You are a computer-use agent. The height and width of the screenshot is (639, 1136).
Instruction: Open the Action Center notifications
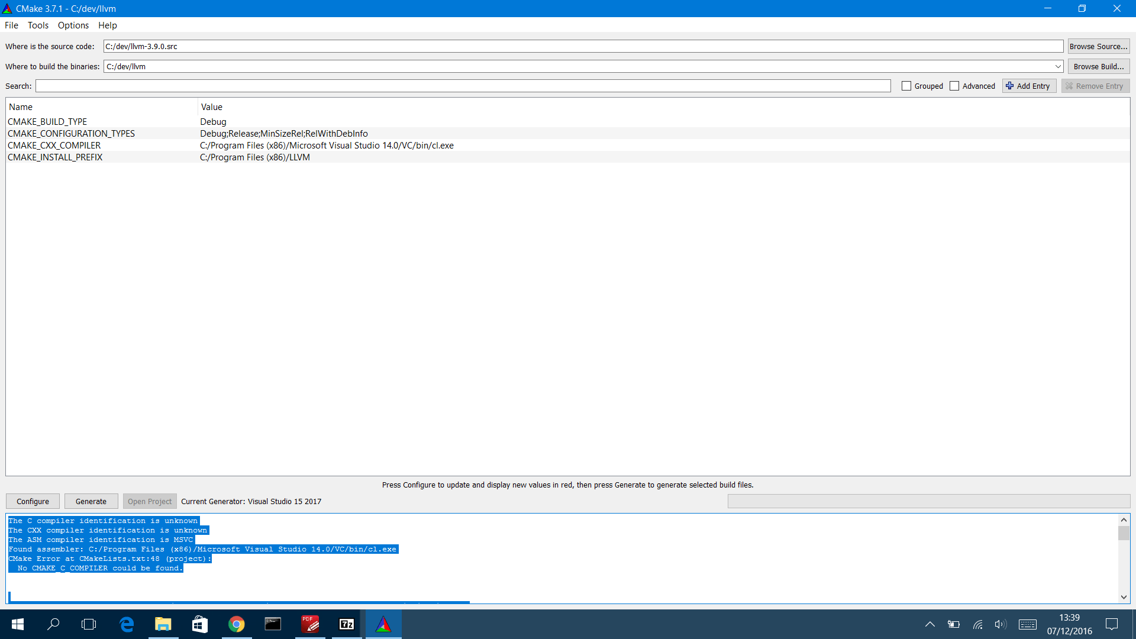click(x=1112, y=624)
